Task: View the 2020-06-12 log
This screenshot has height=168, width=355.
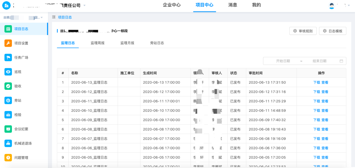Action: pos(325,92)
